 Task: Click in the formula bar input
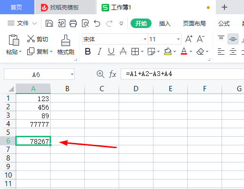point(183,74)
